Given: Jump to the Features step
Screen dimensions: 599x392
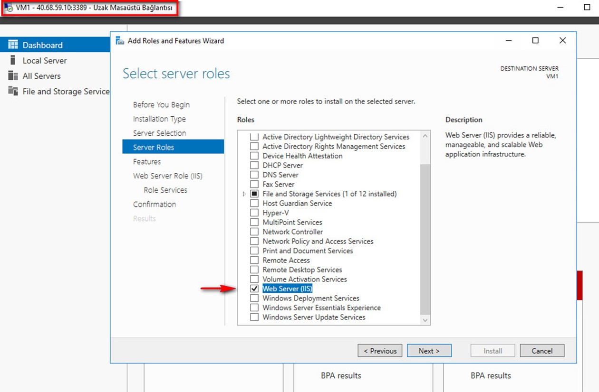Looking at the screenshot, I should click(x=147, y=161).
